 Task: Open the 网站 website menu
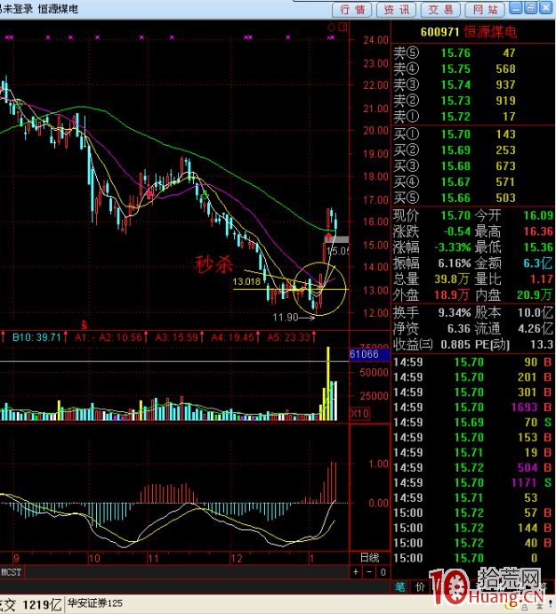[x=485, y=10]
